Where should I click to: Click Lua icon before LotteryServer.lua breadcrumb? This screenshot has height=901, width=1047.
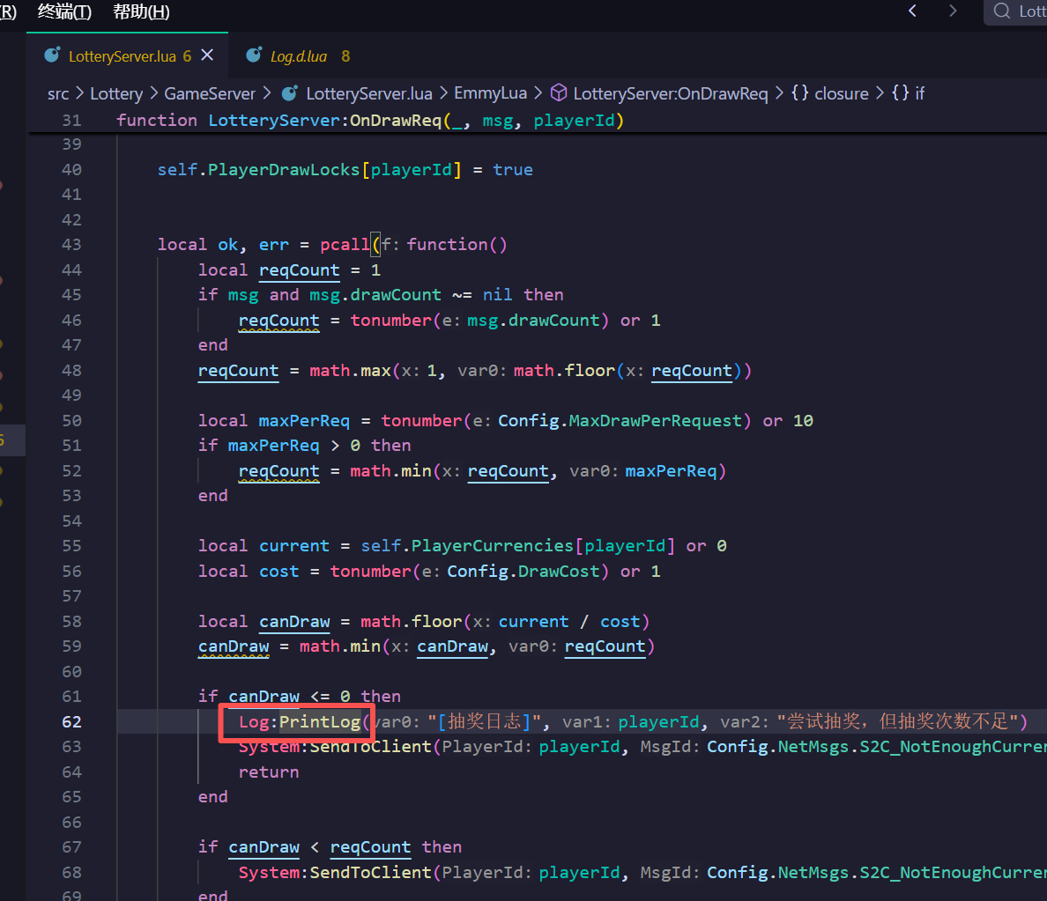[289, 93]
